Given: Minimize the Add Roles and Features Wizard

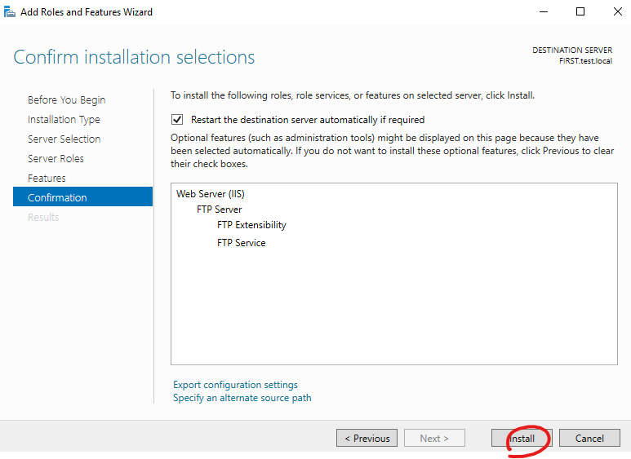Looking at the screenshot, I should [x=544, y=11].
